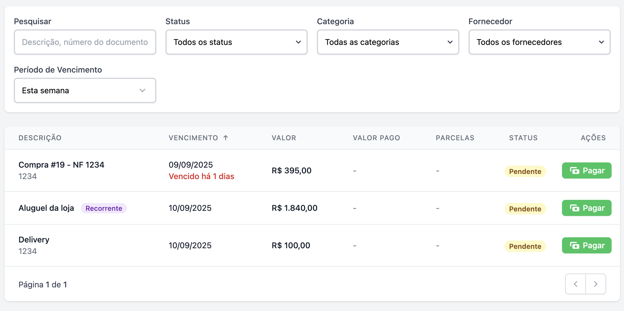This screenshot has height=311, width=624.
Task: Focus the Pesquisar search field
Action: (x=85, y=42)
